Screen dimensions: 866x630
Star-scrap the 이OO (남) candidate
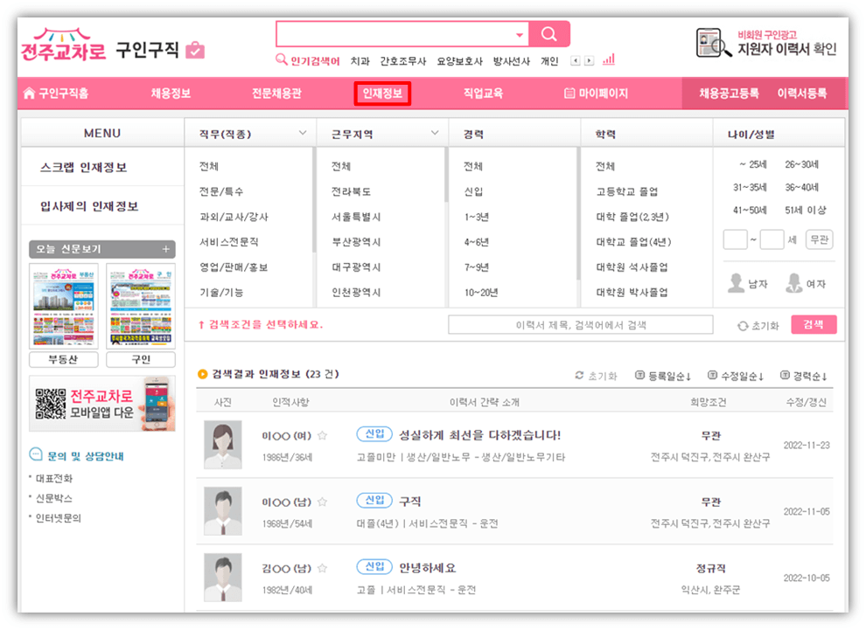click(323, 502)
